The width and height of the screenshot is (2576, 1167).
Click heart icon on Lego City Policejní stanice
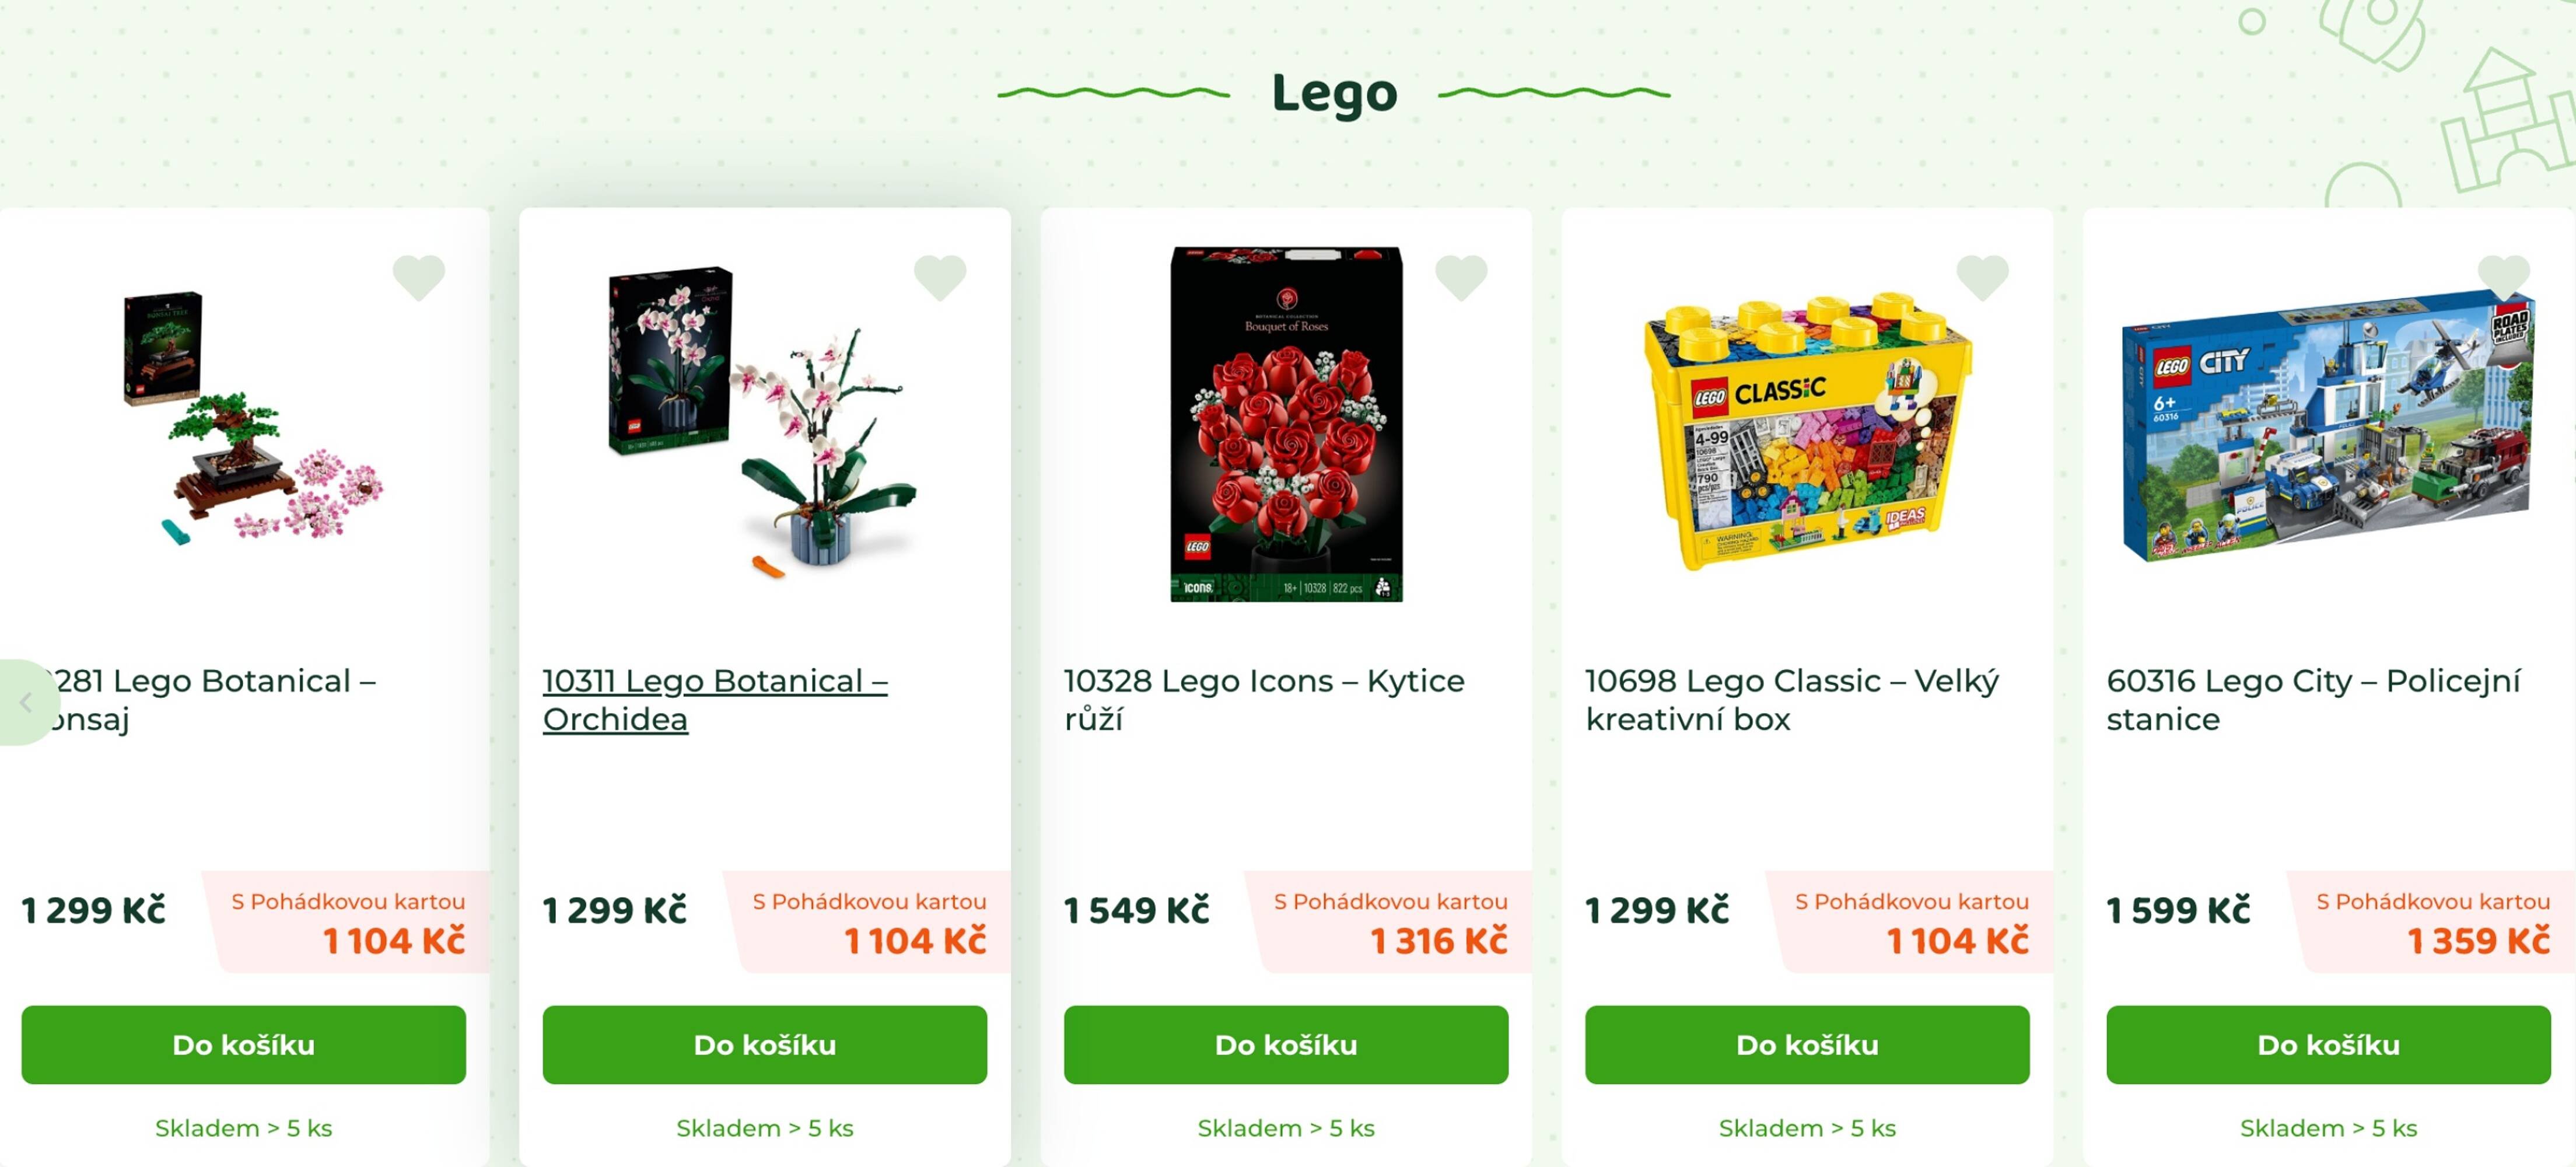[x=2503, y=277]
